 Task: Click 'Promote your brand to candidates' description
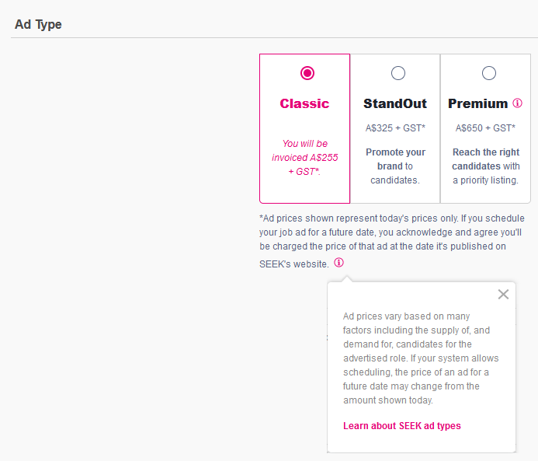click(x=395, y=166)
